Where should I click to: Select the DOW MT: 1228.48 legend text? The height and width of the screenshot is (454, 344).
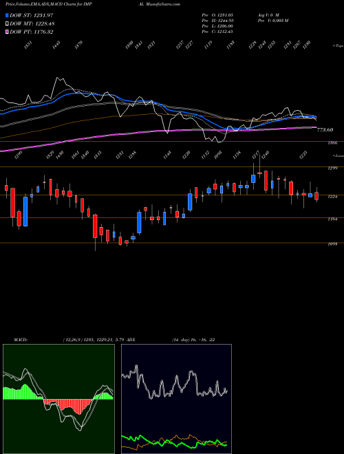32,23
